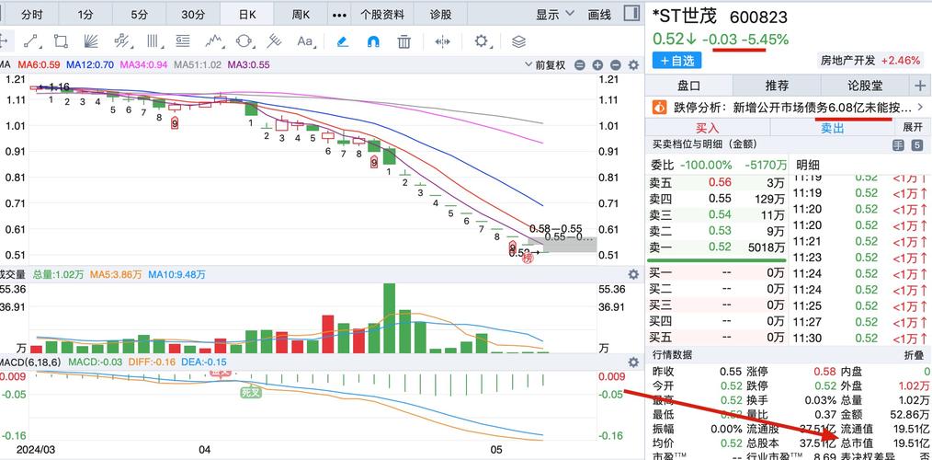Toggle the right sidebar panel icon
Screen dimensions: 932x460
(x=631, y=15)
